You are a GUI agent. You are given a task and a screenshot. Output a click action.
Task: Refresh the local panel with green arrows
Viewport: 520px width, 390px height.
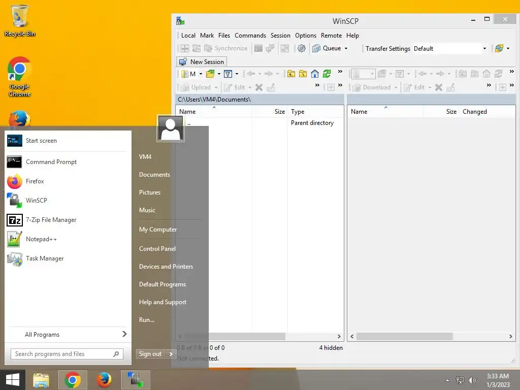pos(327,74)
